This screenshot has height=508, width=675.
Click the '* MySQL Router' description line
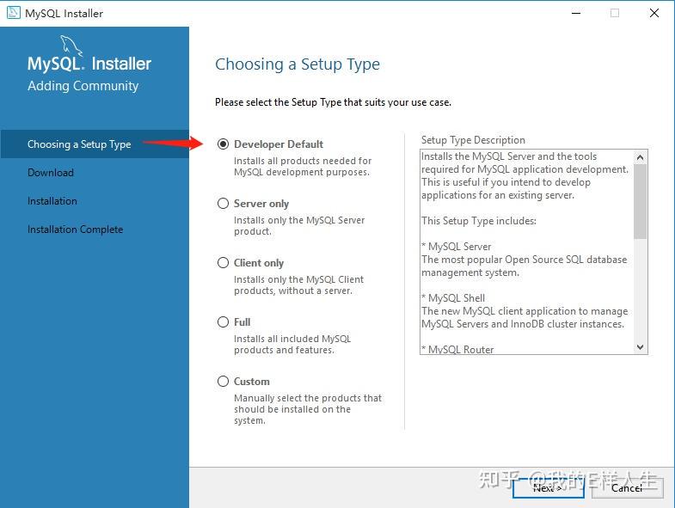457,349
